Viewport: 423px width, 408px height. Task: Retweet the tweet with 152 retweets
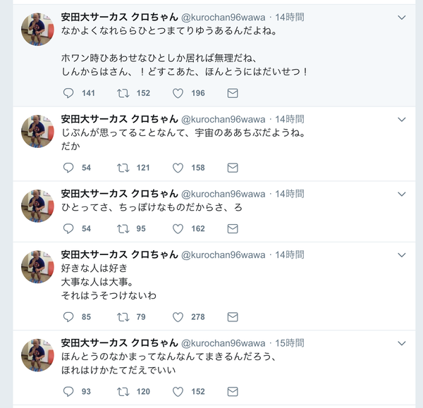[123, 93]
